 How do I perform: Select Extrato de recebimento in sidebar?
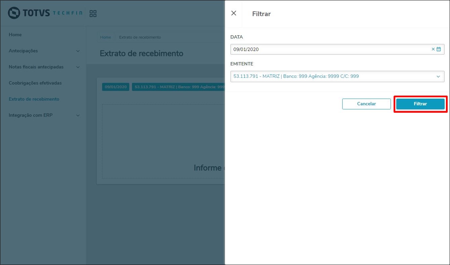pos(34,99)
